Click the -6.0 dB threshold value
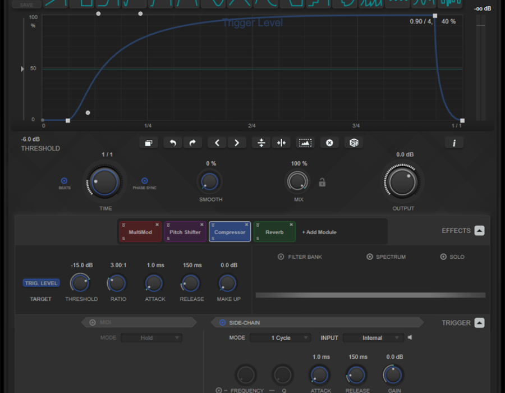 coord(30,139)
